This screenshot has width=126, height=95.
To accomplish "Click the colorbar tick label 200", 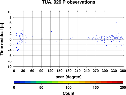I will tap(123, 88).
